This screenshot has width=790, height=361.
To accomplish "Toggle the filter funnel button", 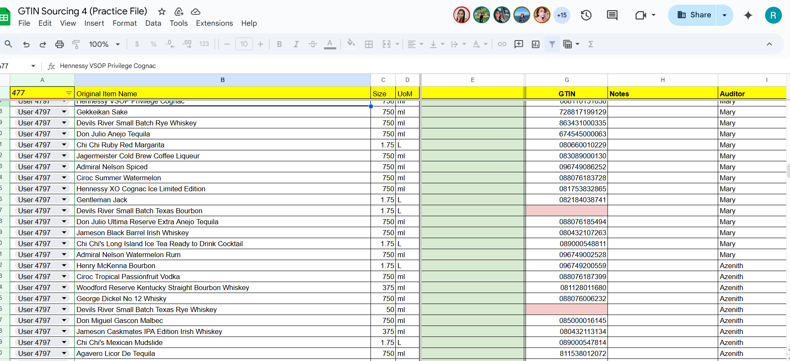I will click(x=552, y=44).
